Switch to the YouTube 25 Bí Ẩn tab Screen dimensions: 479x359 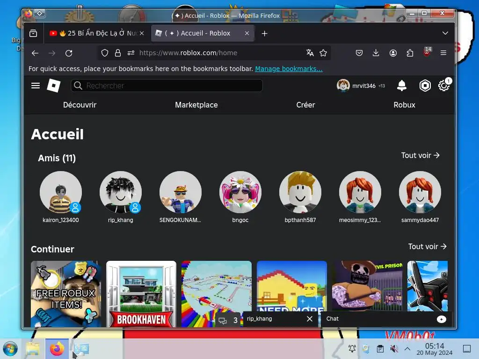[x=96, y=33]
